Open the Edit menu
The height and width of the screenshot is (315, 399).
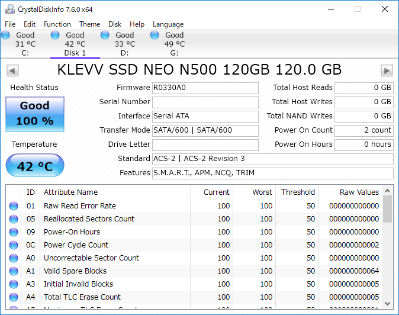30,24
